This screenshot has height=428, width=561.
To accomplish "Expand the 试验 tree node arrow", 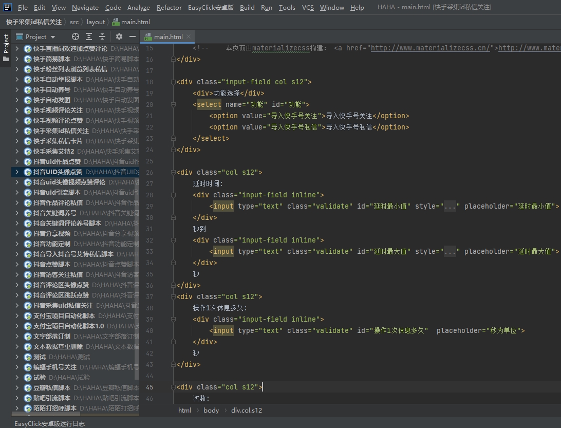I will click(17, 378).
